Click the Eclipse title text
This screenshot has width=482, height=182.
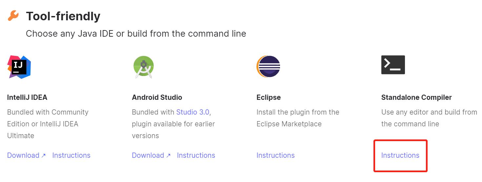coord(269,98)
